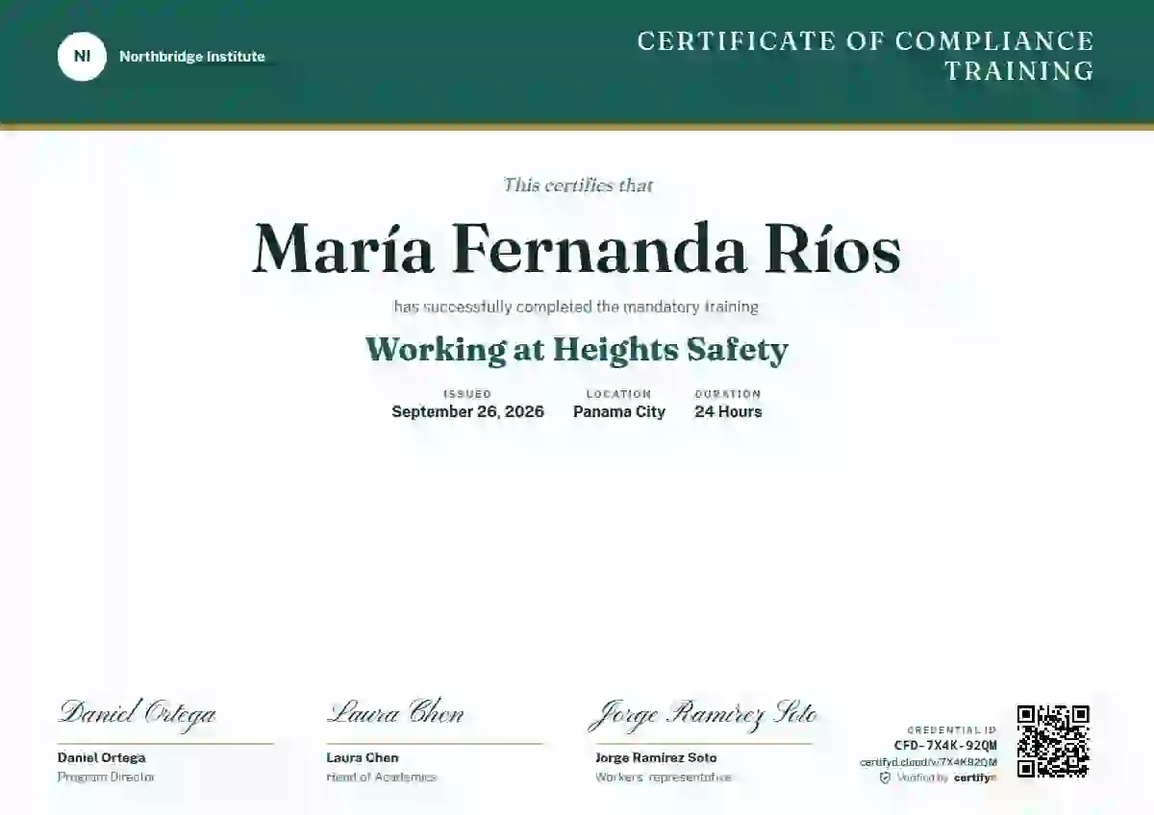This screenshot has height=815, width=1154.
Task: Click credential number CFD-7X4K-92QM
Action: (945, 746)
